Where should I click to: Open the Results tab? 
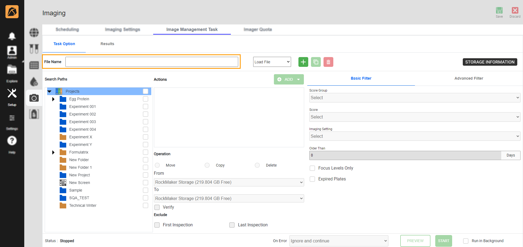coord(107,44)
